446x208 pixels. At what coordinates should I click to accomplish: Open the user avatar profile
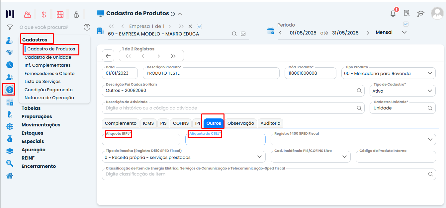(437, 13)
